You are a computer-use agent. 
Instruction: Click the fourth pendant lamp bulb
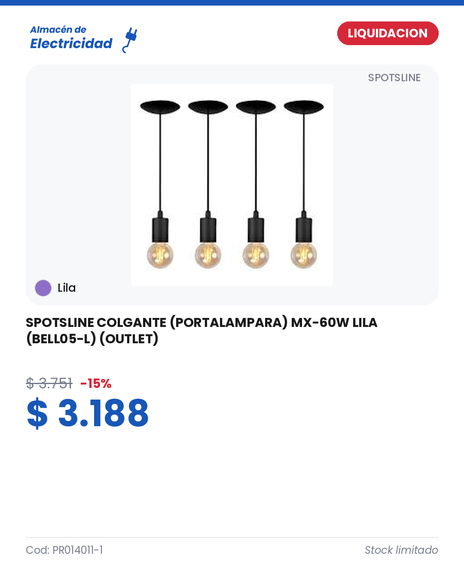tap(304, 255)
